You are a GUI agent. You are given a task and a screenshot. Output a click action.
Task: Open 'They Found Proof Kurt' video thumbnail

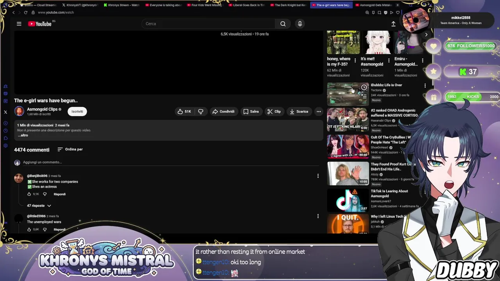pyautogui.click(x=348, y=173)
